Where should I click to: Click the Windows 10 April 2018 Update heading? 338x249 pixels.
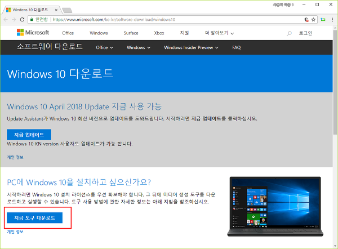tap(84, 106)
